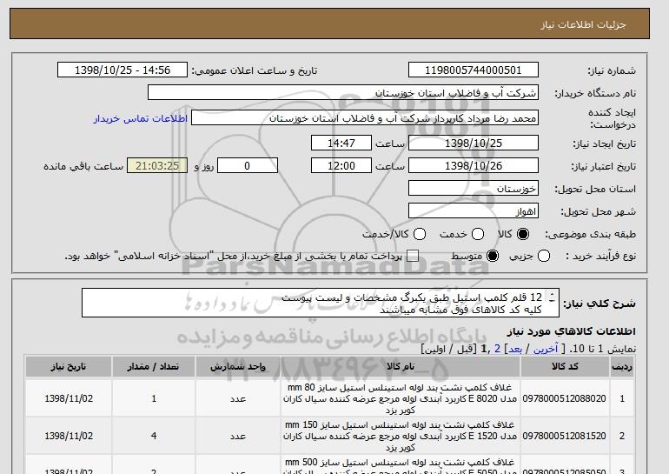The width and height of the screenshot is (669, 474).
Task: Select the کالا radio button
Action: [523, 234]
